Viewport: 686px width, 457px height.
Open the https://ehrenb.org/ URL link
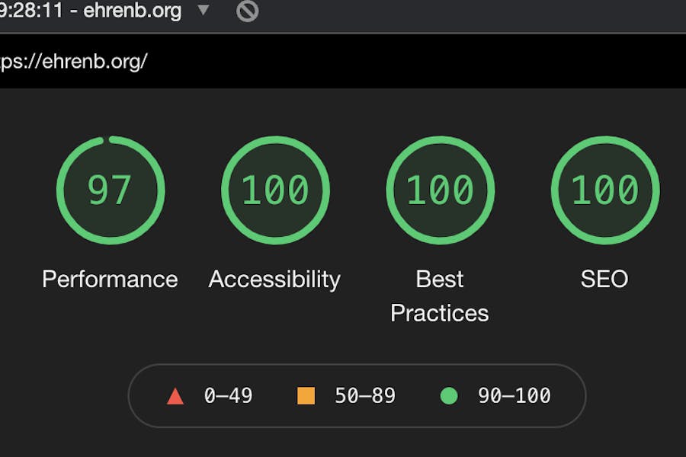[73, 61]
